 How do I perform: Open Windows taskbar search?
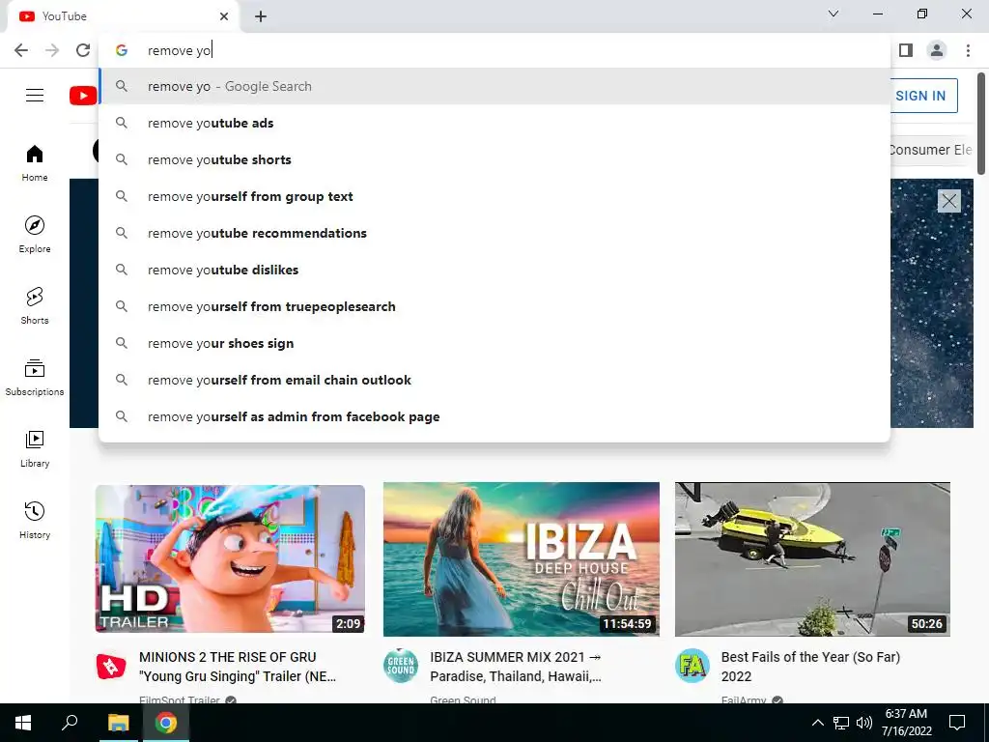[70, 723]
